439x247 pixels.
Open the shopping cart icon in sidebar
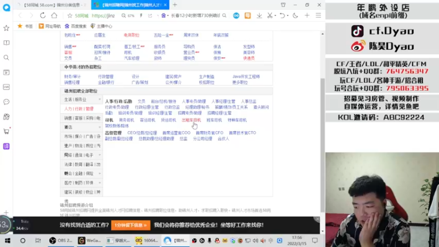[6, 131]
